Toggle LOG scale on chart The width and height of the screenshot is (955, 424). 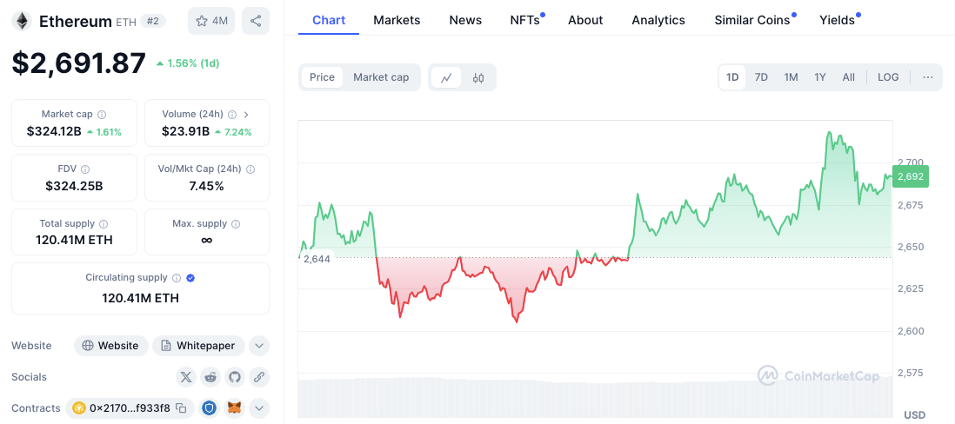click(888, 77)
